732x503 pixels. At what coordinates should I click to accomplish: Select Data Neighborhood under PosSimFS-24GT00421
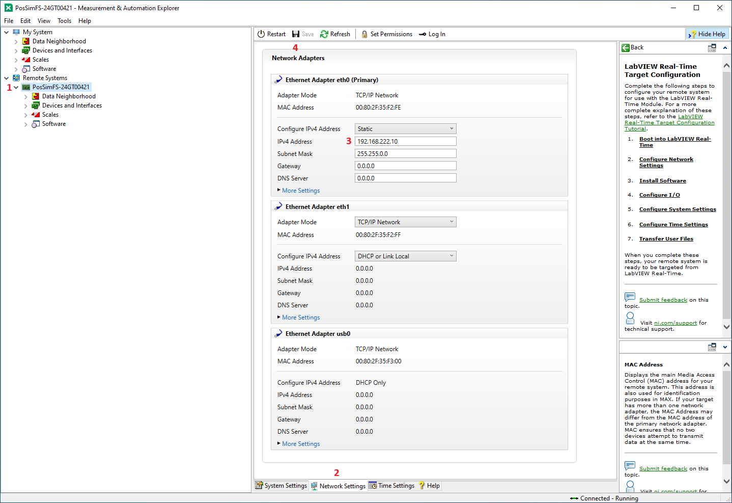(x=69, y=96)
